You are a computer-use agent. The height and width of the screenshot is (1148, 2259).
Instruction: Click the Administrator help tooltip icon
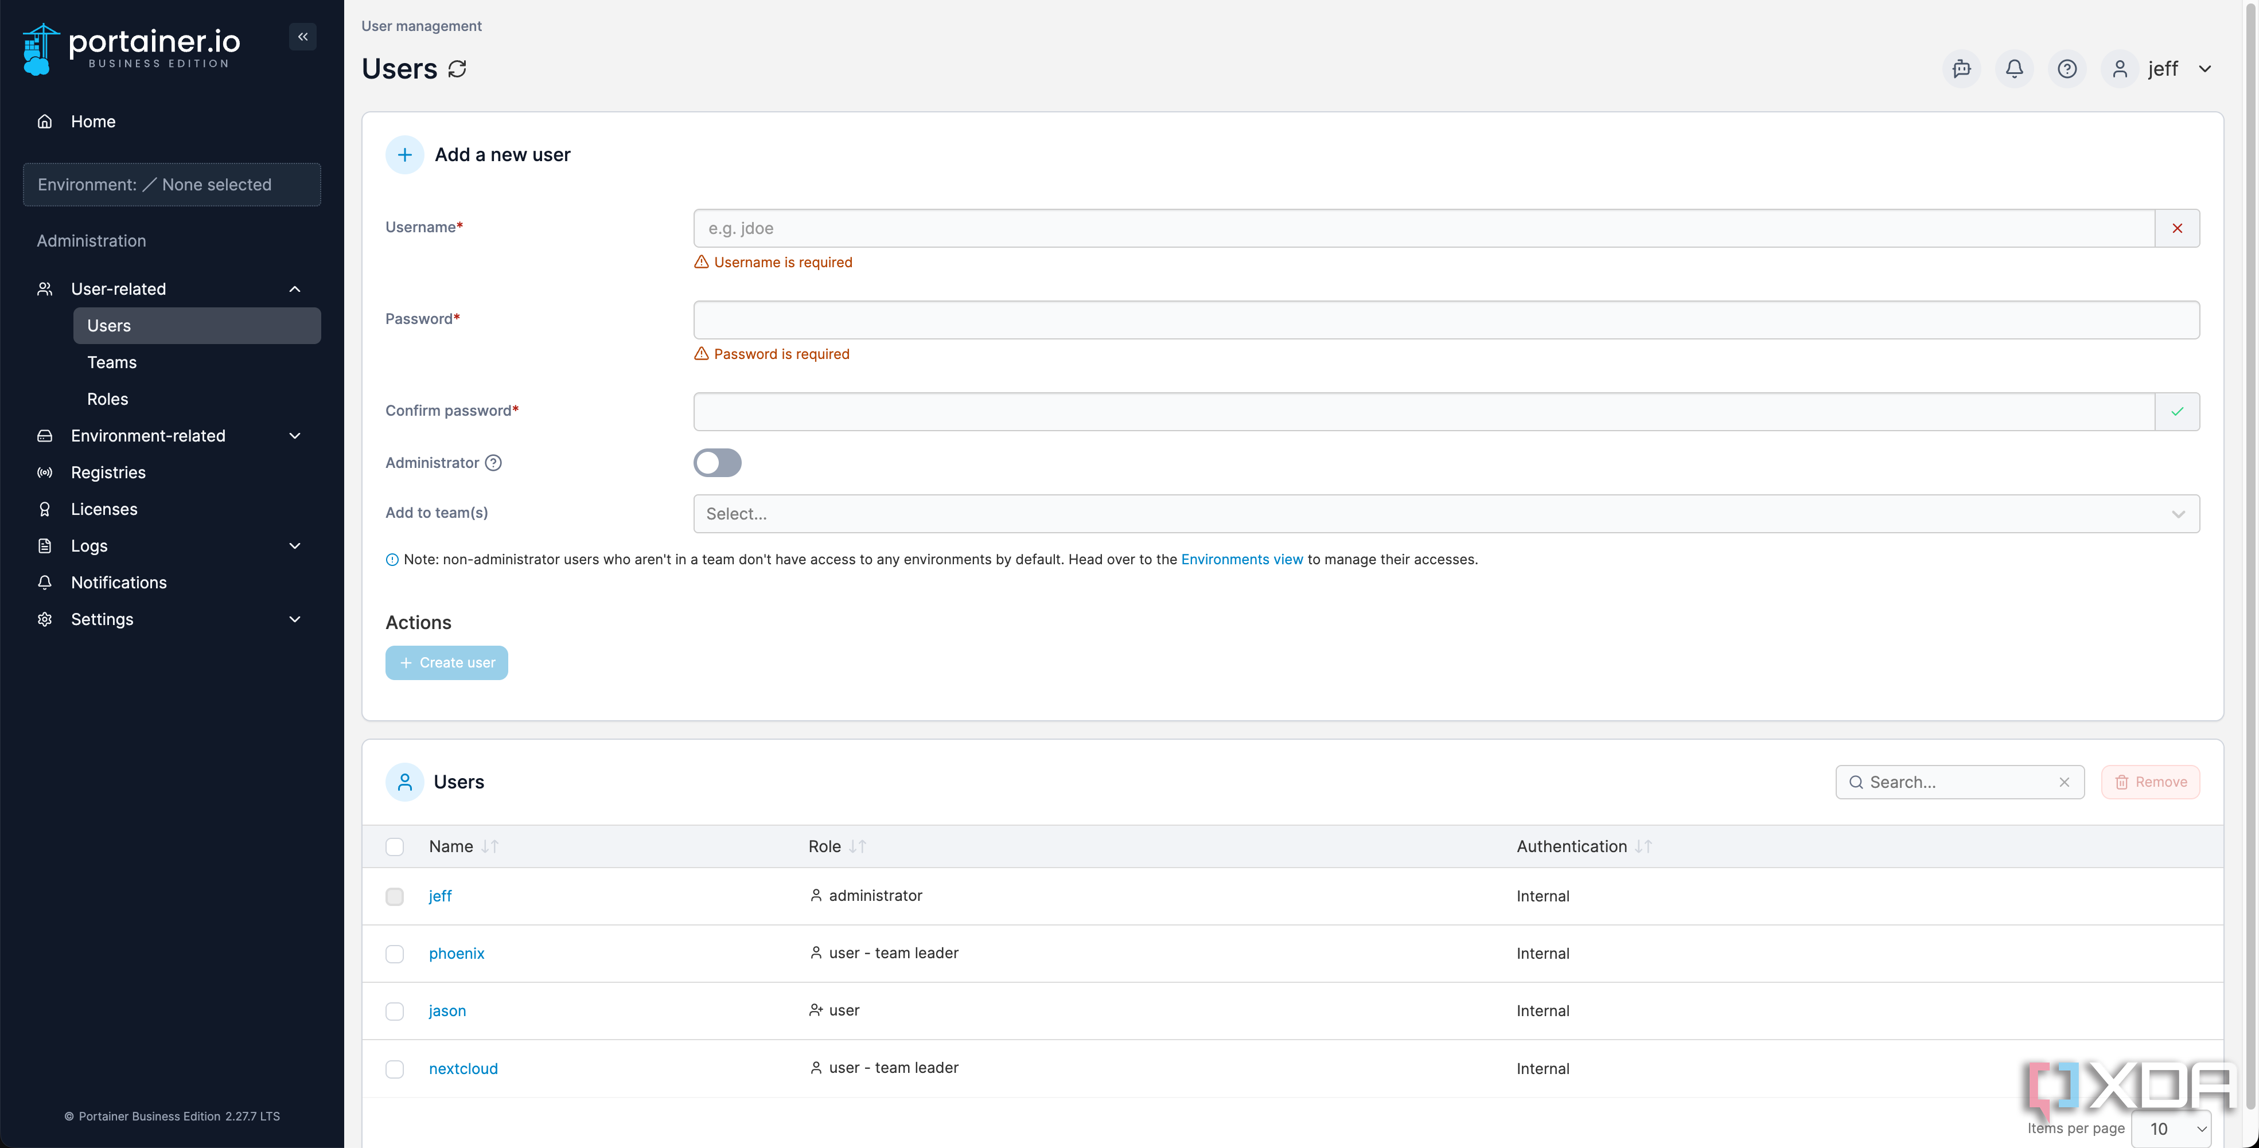pos(494,463)
